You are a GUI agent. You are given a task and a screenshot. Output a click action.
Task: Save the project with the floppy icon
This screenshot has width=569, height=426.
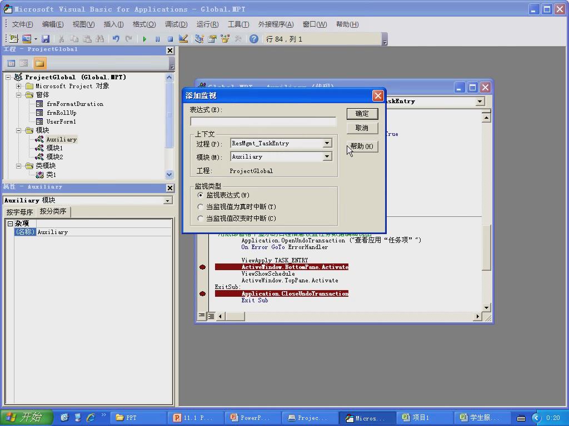[46, 39]
